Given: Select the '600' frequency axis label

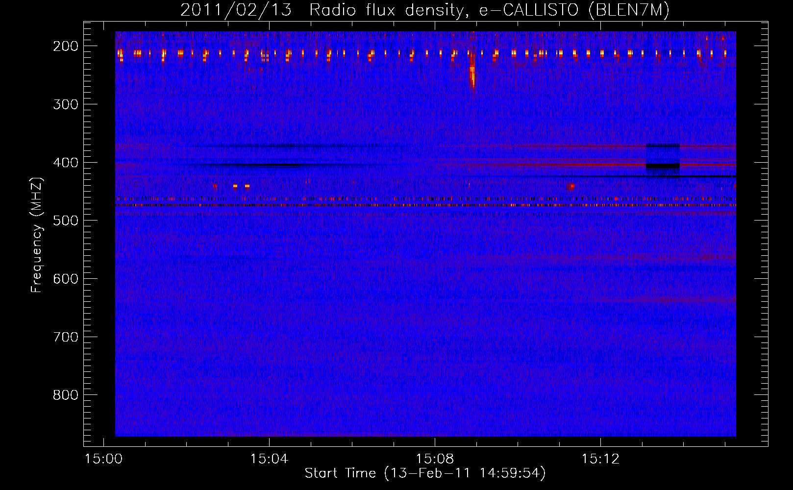Looking at the screenshot, I should tap(66, 279).
